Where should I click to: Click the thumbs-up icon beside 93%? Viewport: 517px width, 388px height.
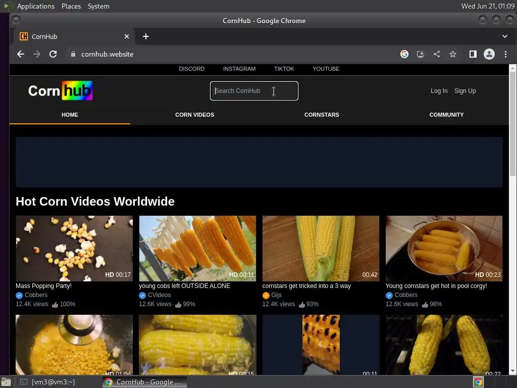pyautogui.click(x=302, y=304)
